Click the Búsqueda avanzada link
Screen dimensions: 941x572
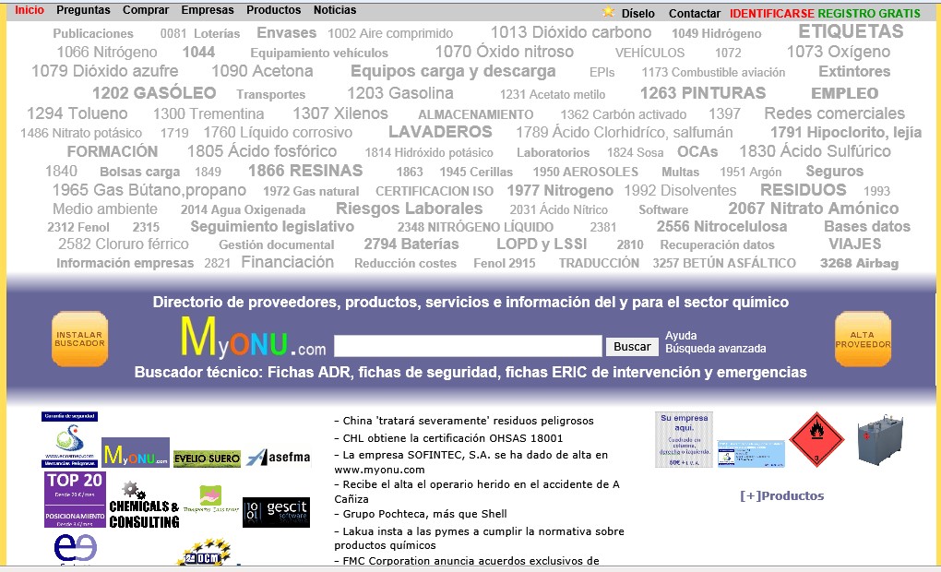coord(715,349)
